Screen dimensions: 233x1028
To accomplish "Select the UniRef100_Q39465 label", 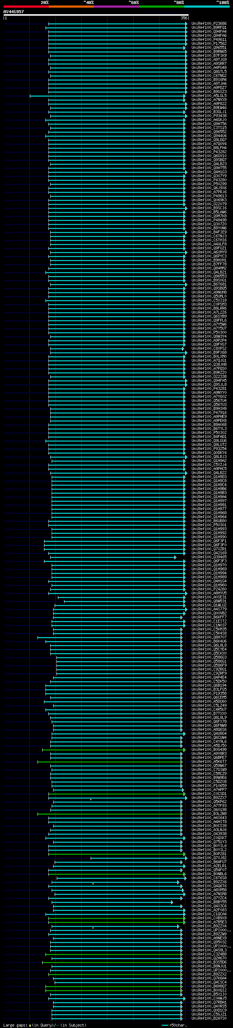I will pyautogui.click(x=209, y=557).
